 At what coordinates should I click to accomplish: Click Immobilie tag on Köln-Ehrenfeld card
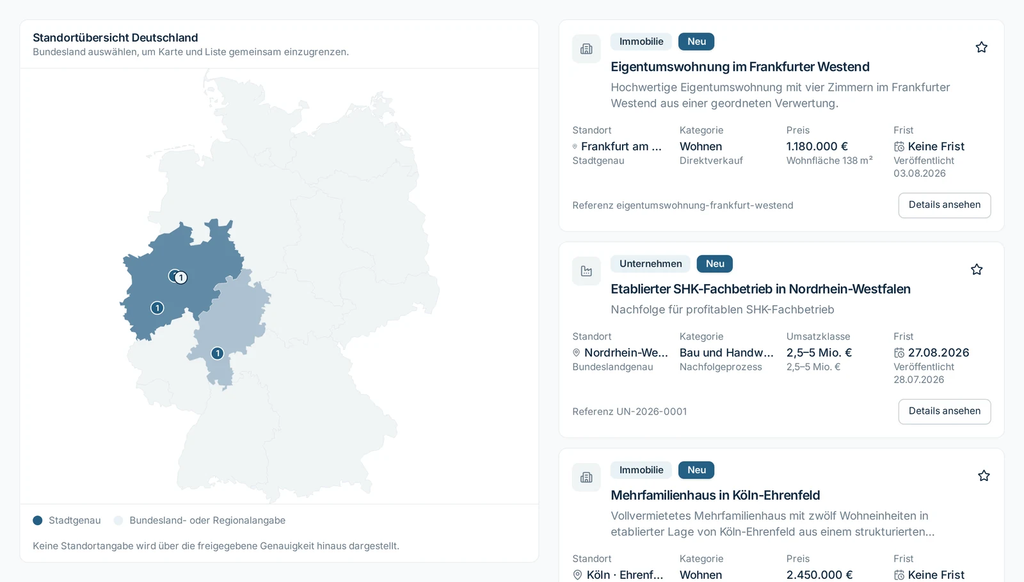tap(641, 470)
